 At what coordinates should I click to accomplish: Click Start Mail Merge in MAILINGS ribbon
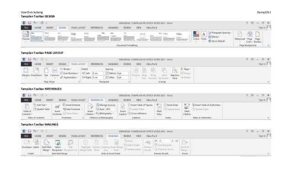pyautogui.click(x=46, y=145)
